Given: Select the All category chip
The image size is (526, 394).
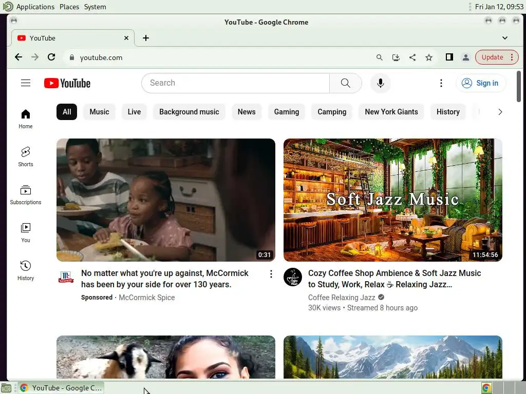Looking at the screenshot, I should (x=67, y=112).
